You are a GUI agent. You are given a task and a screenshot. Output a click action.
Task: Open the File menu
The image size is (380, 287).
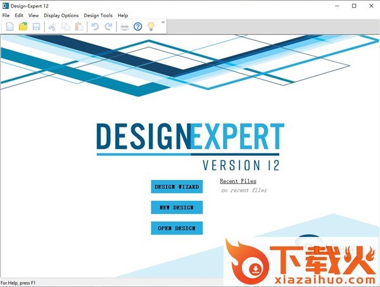coord(6,15)
